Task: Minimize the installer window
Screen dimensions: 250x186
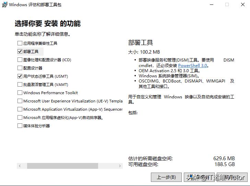Action: [x=212, y=4]
